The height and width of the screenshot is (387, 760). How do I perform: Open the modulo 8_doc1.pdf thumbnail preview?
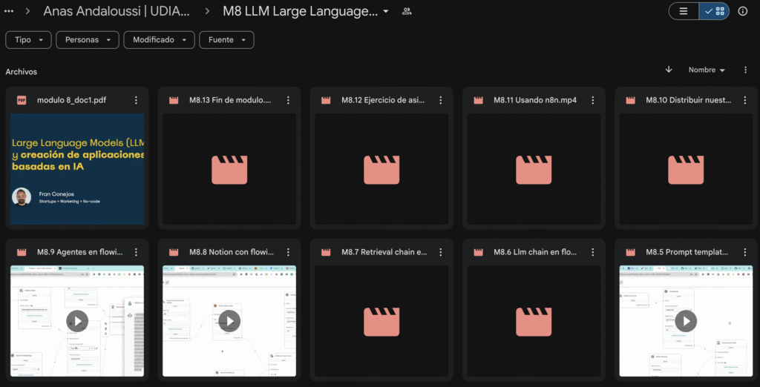click(77, 169)
